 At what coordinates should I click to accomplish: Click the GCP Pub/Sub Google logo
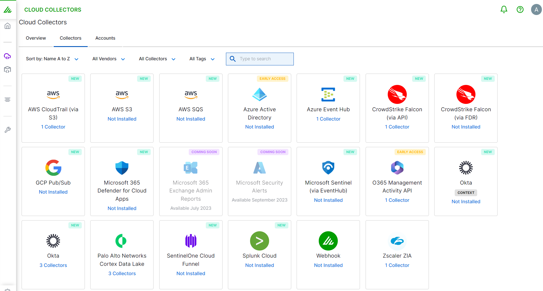pyautogui.click(x=53, y=168)
